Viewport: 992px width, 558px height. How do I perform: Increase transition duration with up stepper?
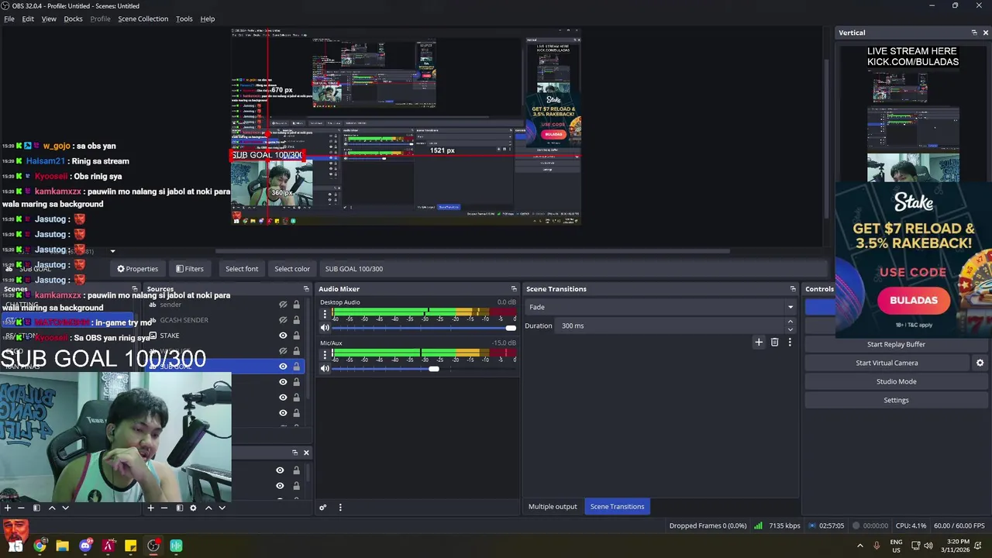pyautogui.click(x=790, y=322)
